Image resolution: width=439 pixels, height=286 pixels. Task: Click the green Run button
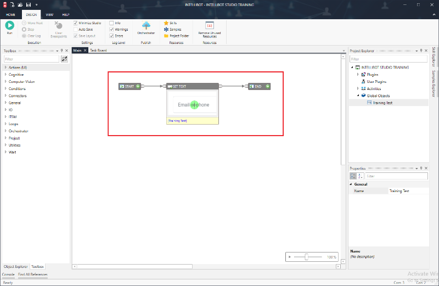click(10, 25)
